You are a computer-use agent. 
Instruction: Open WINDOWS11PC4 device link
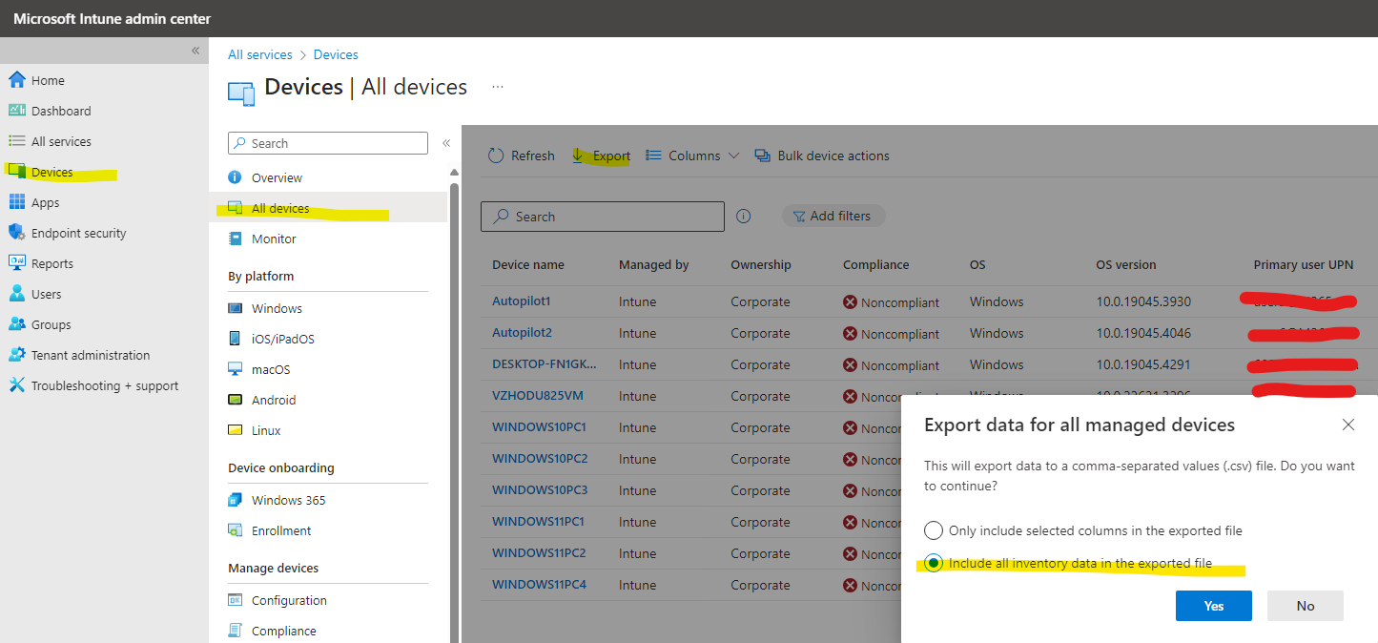539,585
